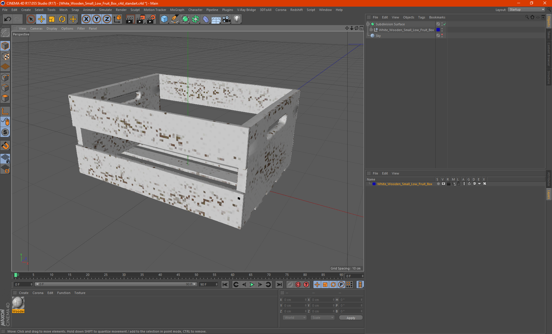This screenshot has height=334, width=552.
Task: Open the MoGraph menu
Action: point(177,10)
